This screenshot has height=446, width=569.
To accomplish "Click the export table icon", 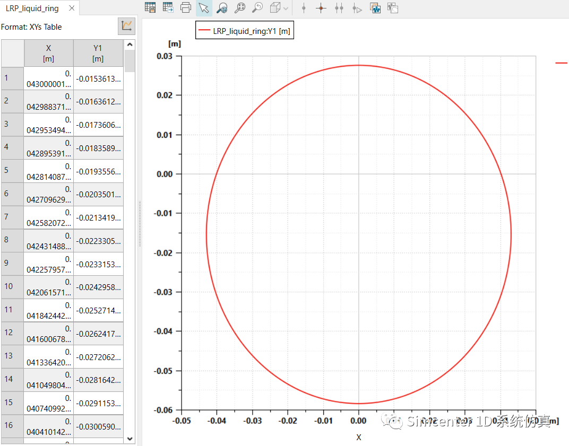I will point(168,8).
